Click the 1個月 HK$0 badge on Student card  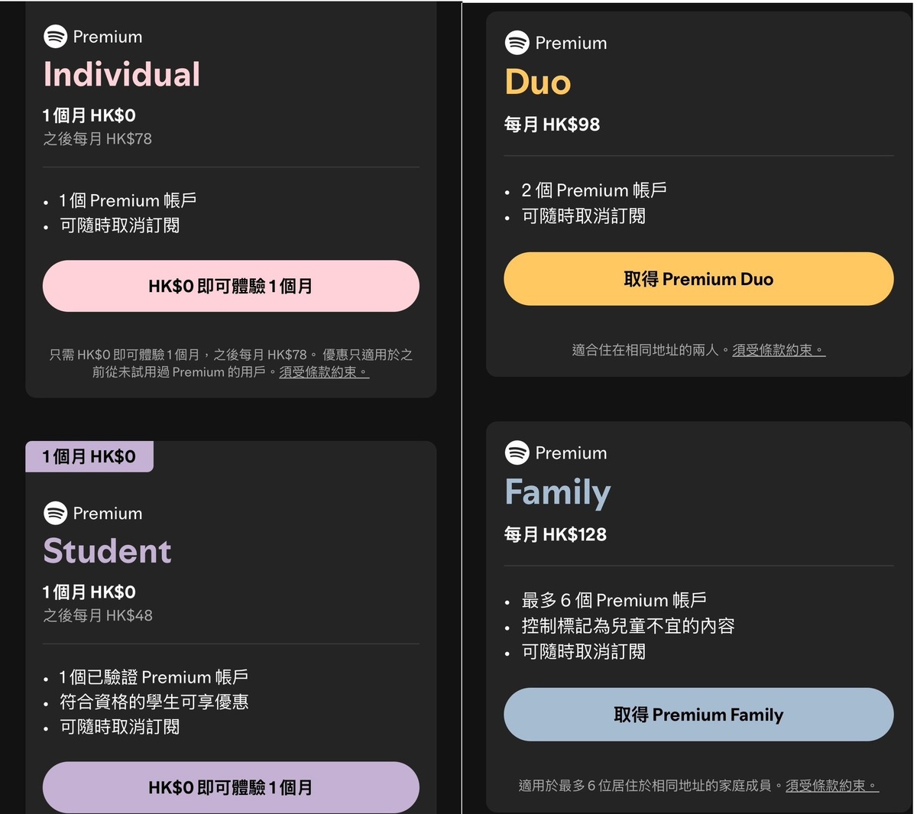(x=89, y=456)
